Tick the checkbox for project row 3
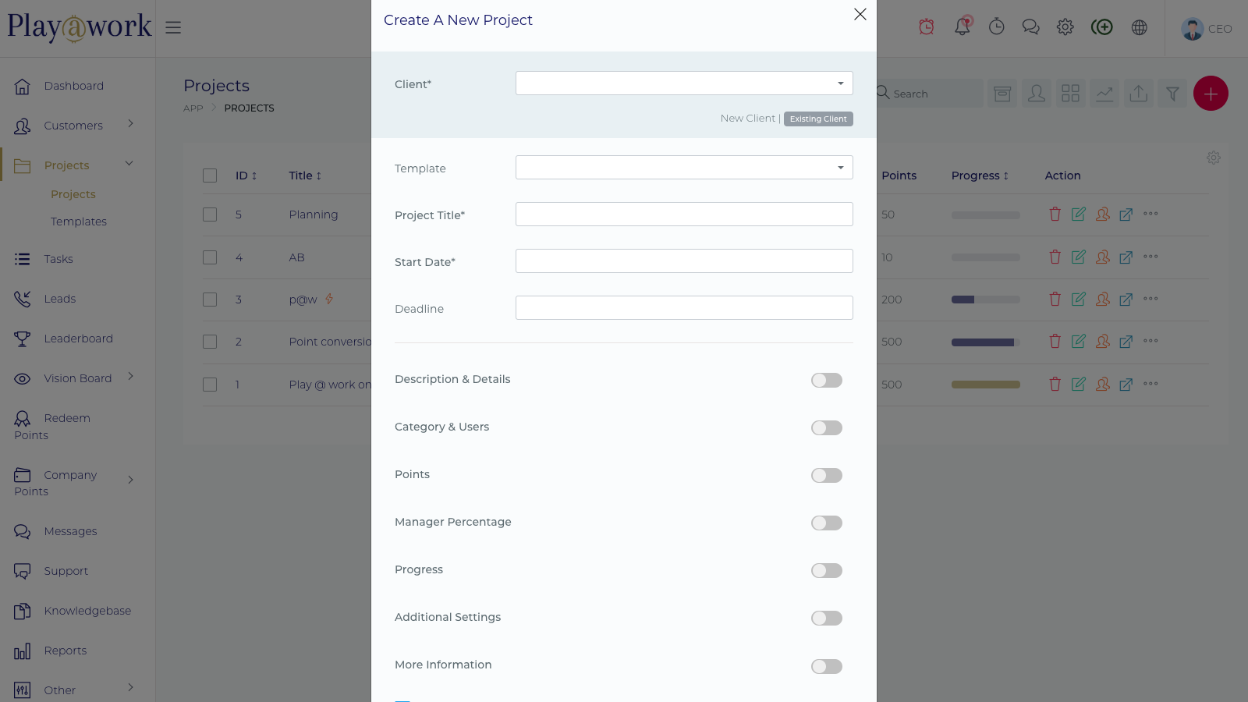 point(210,300)
